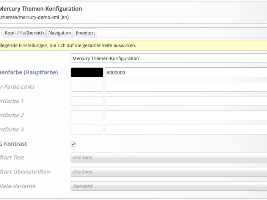Open the Erweitert tab
Image resolution: width=267 pixels, height=200 pixels.
click(85, 33)
